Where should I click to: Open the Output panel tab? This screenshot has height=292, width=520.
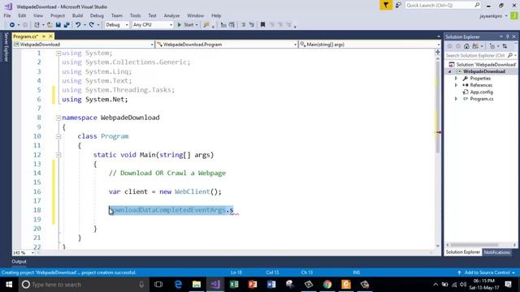19,261
